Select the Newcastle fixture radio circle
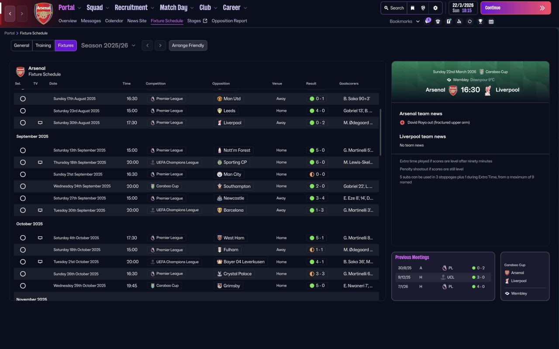Image resolution: width=559 pixels, height=349 pixels. tap(23, 198)
